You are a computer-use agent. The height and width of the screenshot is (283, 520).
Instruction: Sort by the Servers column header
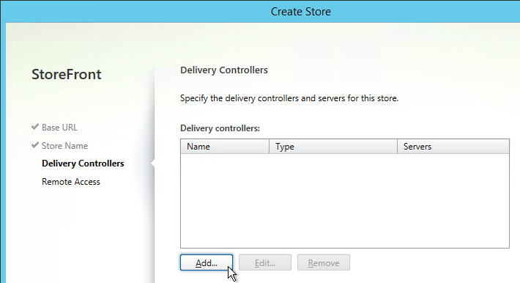coord(453,147)
